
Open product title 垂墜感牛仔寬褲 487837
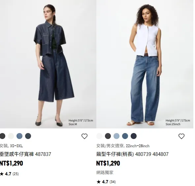pyautogui.click(x=25, y=154)
